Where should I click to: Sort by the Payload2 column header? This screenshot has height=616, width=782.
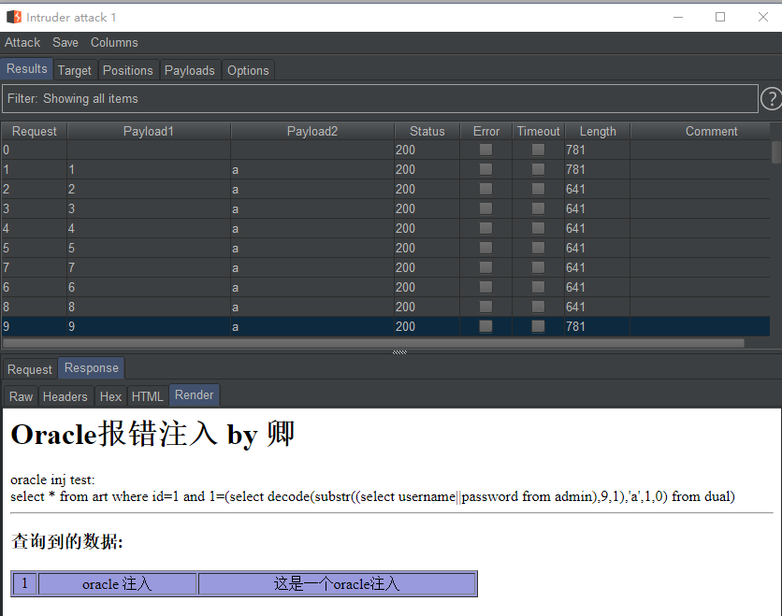pyautogui.click(x=312, y=131)
